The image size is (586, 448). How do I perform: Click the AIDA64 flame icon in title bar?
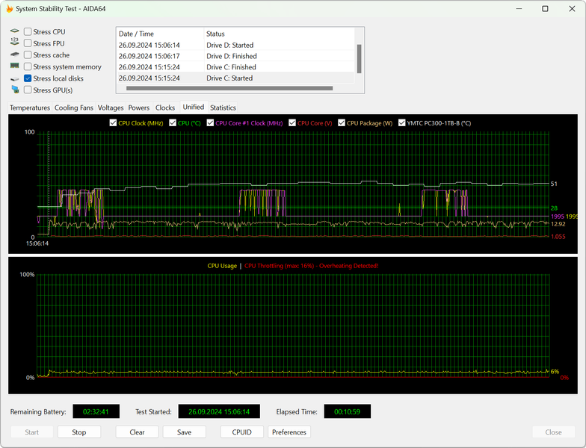pyautogui.click(x=9, y=9)
